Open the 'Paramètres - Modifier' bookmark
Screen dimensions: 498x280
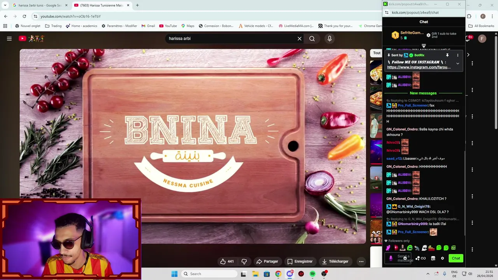point(119,26)
